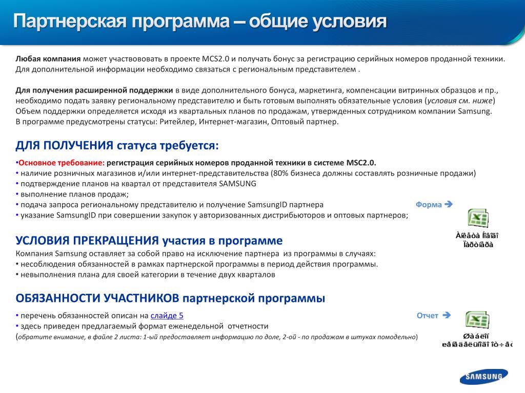525x393 pixels.
Task: Click line Для дополнительной информации необходимо связаться
Action: click(x=188, y=70)
